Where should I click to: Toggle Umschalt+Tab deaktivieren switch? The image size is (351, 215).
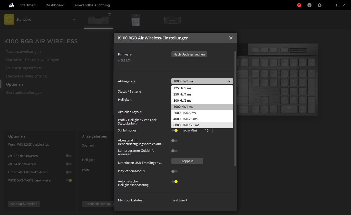click(x=69, y=172)
